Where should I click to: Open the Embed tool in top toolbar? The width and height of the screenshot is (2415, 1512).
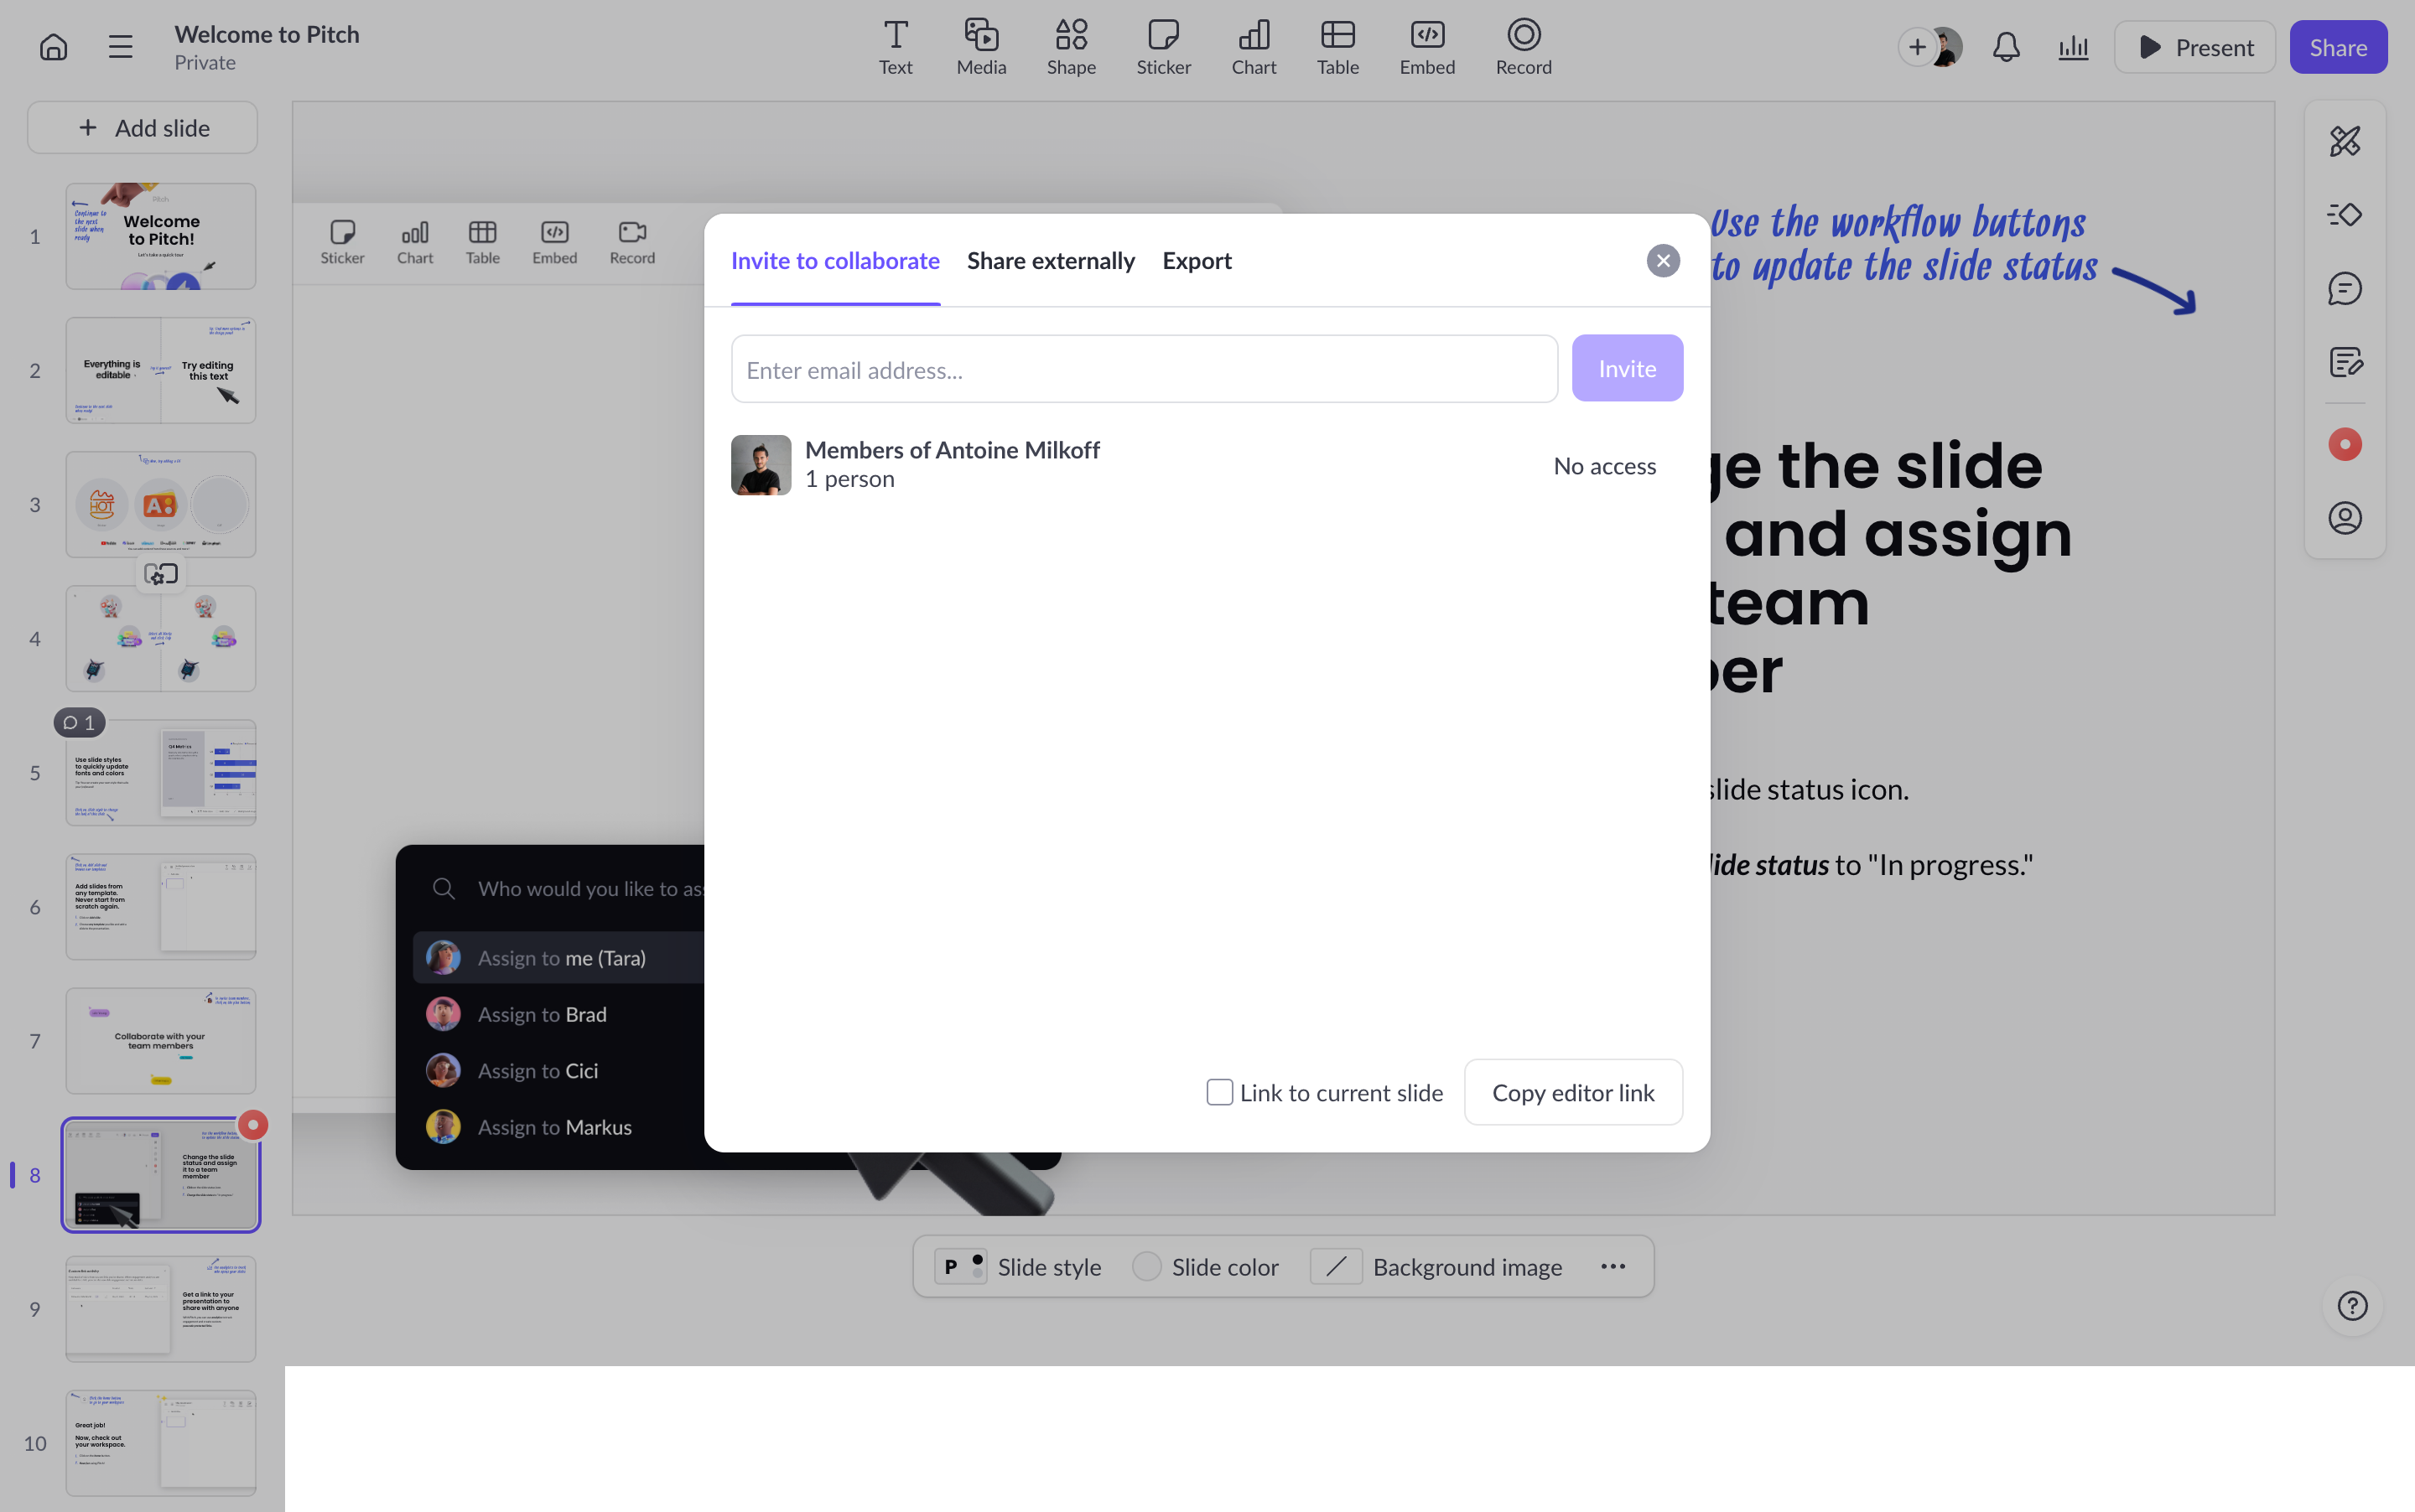[x=1426, y=47]
